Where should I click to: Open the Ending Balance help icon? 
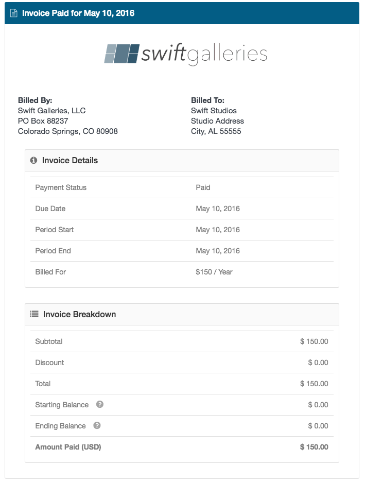(97, 425)
